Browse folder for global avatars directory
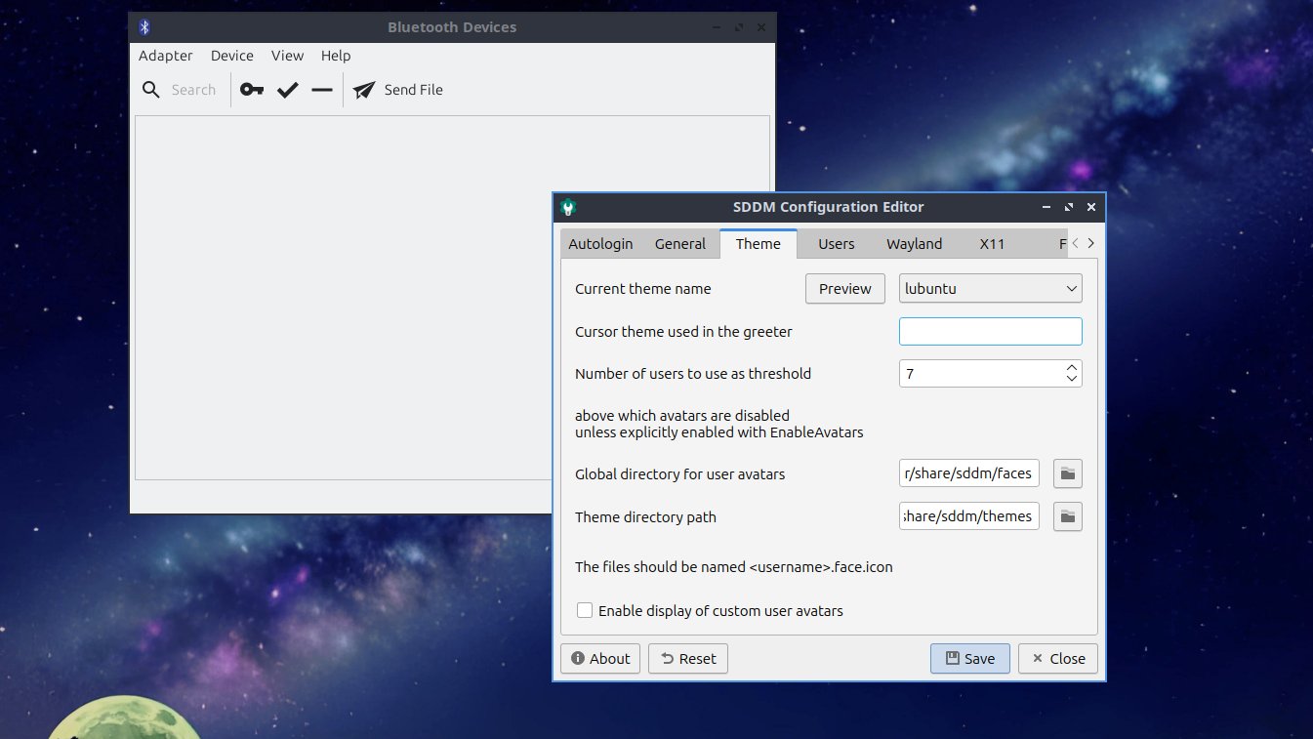Image resolution: width=1313 pixels, height=739 pixels. [x=1068, y=473]
